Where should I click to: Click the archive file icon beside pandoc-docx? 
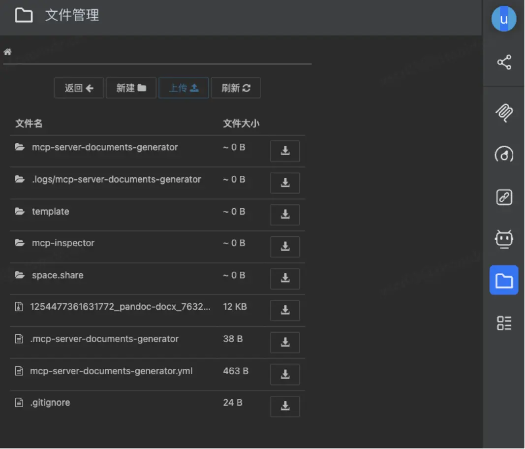pyautogui.click(x=19, y=306)
